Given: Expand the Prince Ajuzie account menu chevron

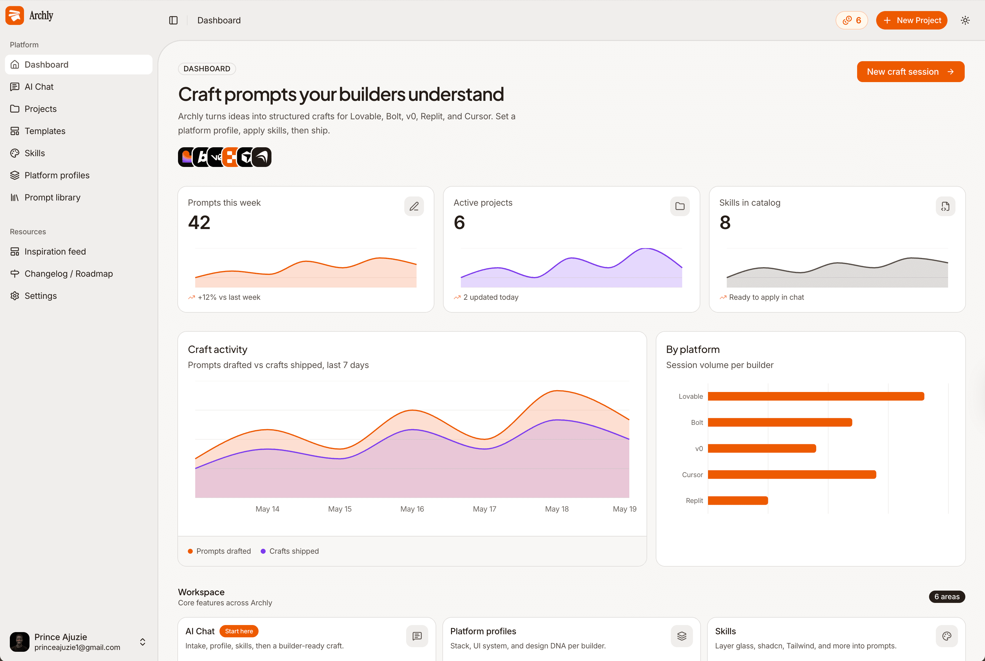Looking at the screenshot, I should point(142,642).
